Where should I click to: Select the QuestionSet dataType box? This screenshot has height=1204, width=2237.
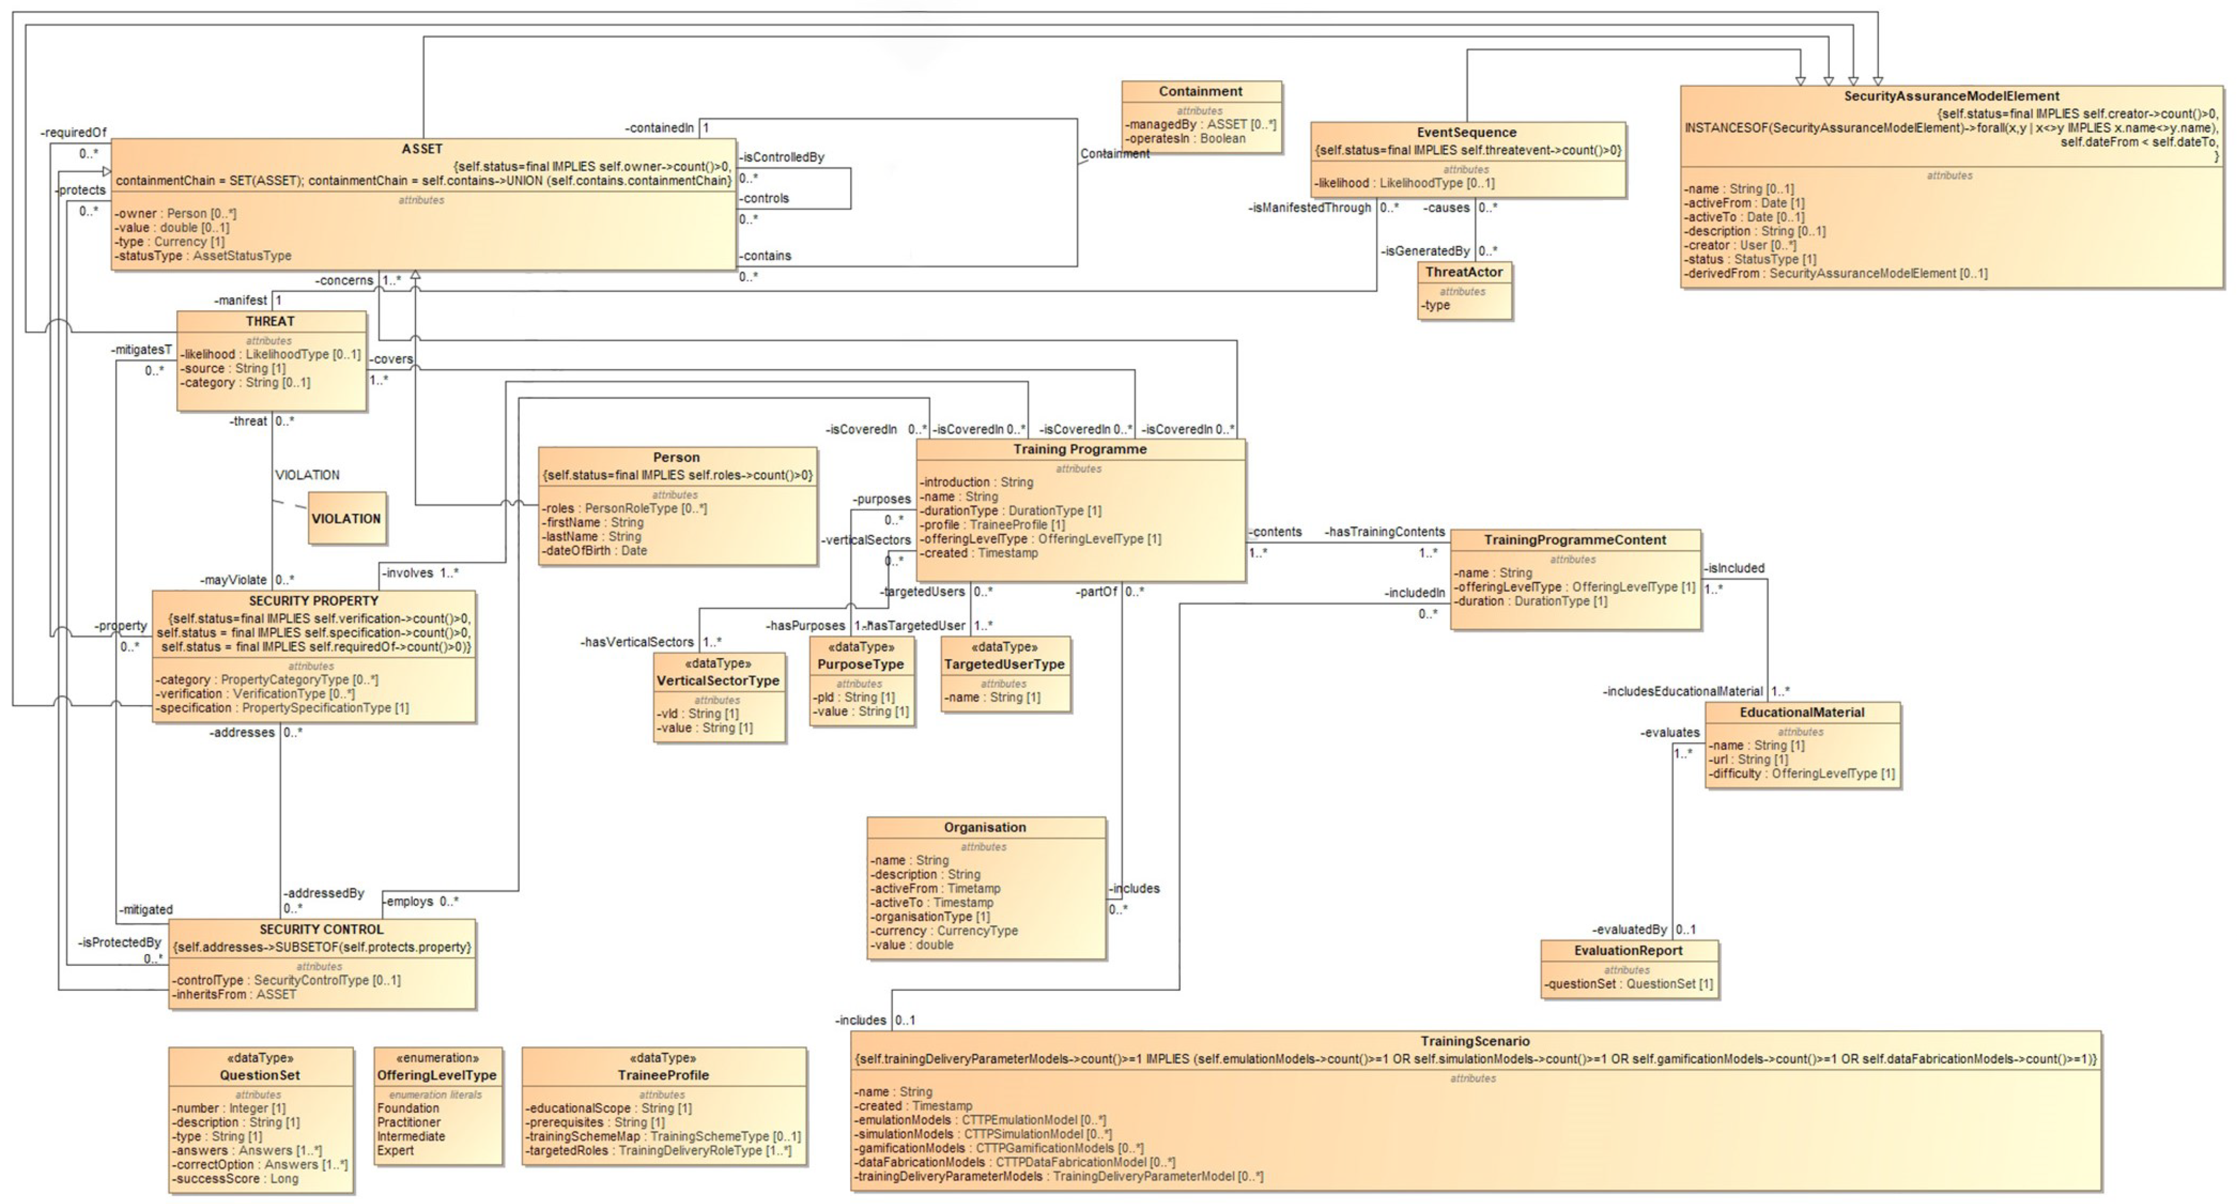tap(260, 1075)
